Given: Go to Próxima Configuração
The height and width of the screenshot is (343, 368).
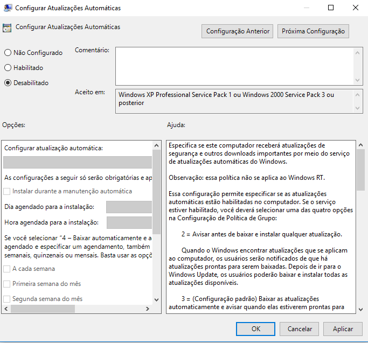Looking at the screenshot, I should 313,31.
